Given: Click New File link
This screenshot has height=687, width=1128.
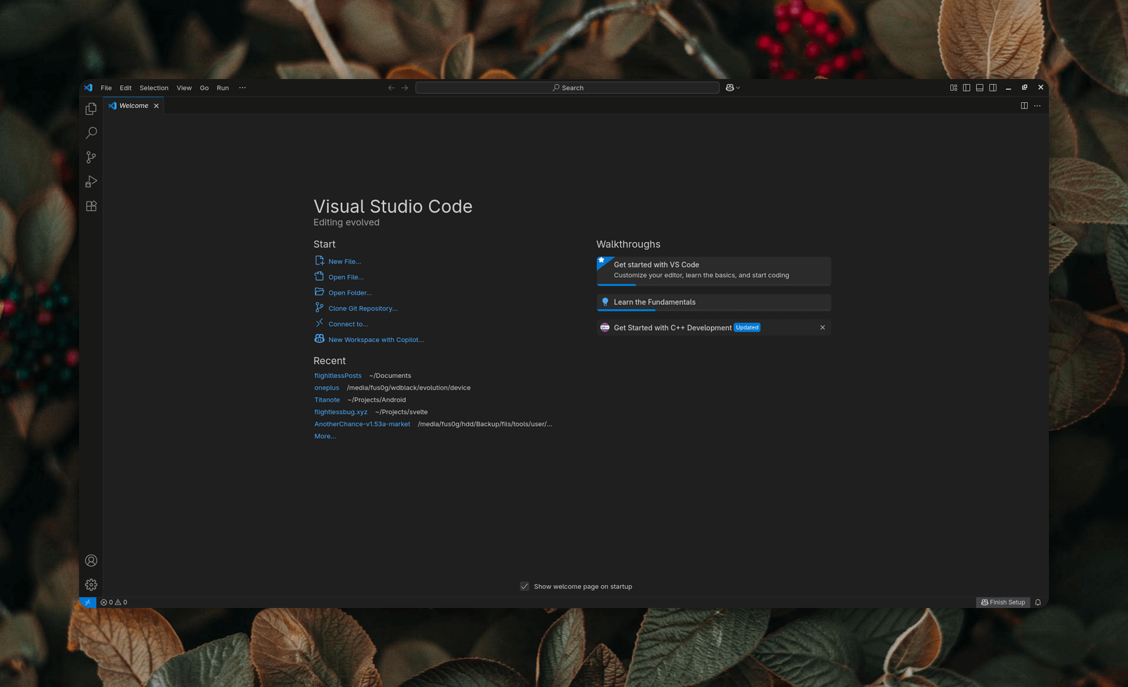Looking at the screenshot, I should (344, 262).
